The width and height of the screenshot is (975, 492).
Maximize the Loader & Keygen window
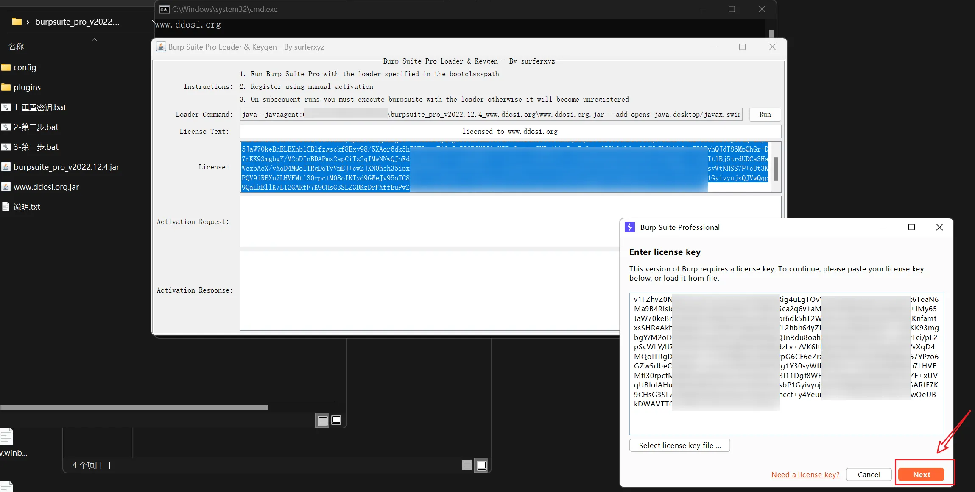742,47
